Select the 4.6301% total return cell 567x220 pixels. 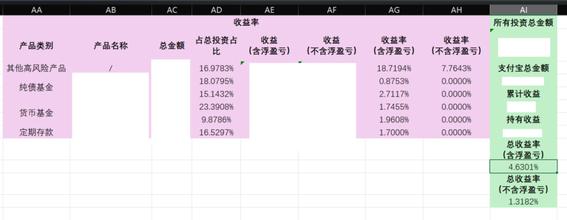tap(523, 167)
